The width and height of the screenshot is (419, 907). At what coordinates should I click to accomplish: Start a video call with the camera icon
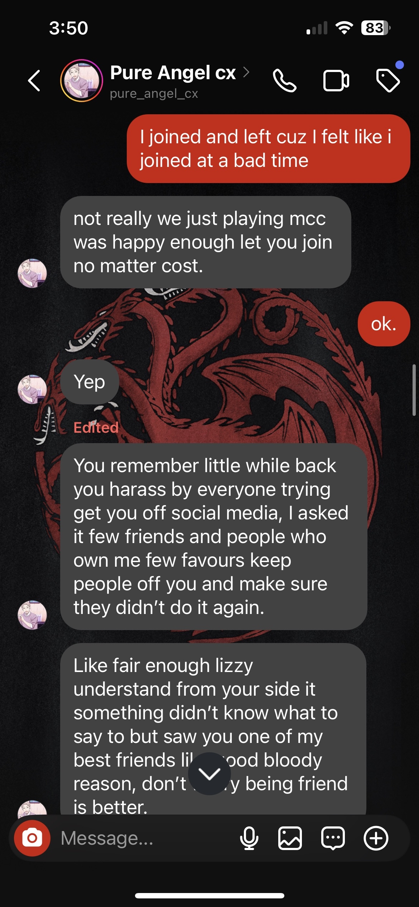(336, 81)
